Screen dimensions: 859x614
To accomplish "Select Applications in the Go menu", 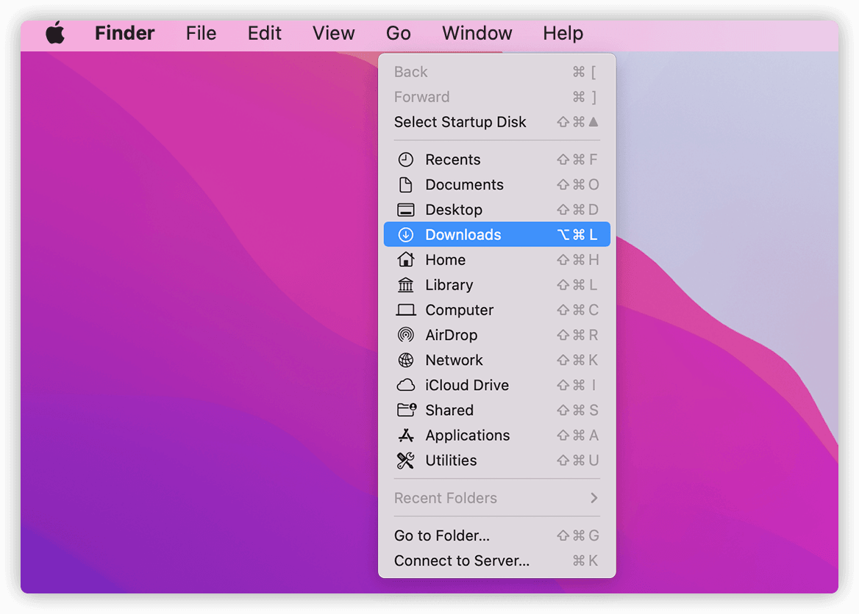I will point(497,435).
